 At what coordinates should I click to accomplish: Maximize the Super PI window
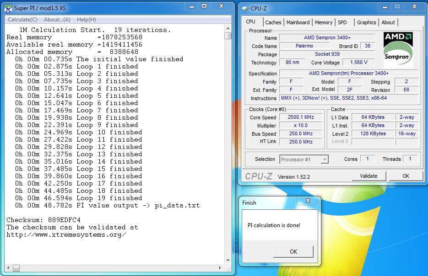(x=204, y=6)
